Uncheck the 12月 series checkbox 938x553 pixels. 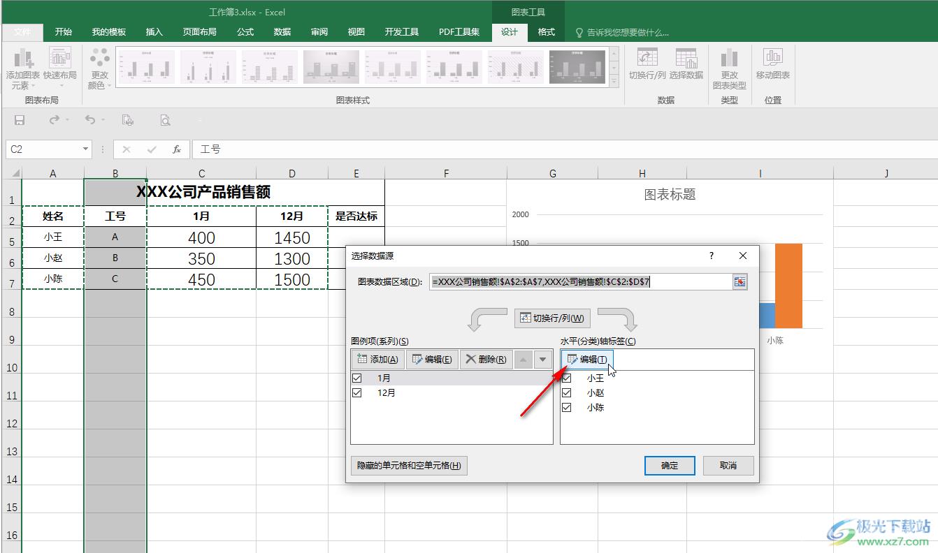pyautogui.click(x=357, y=392)
